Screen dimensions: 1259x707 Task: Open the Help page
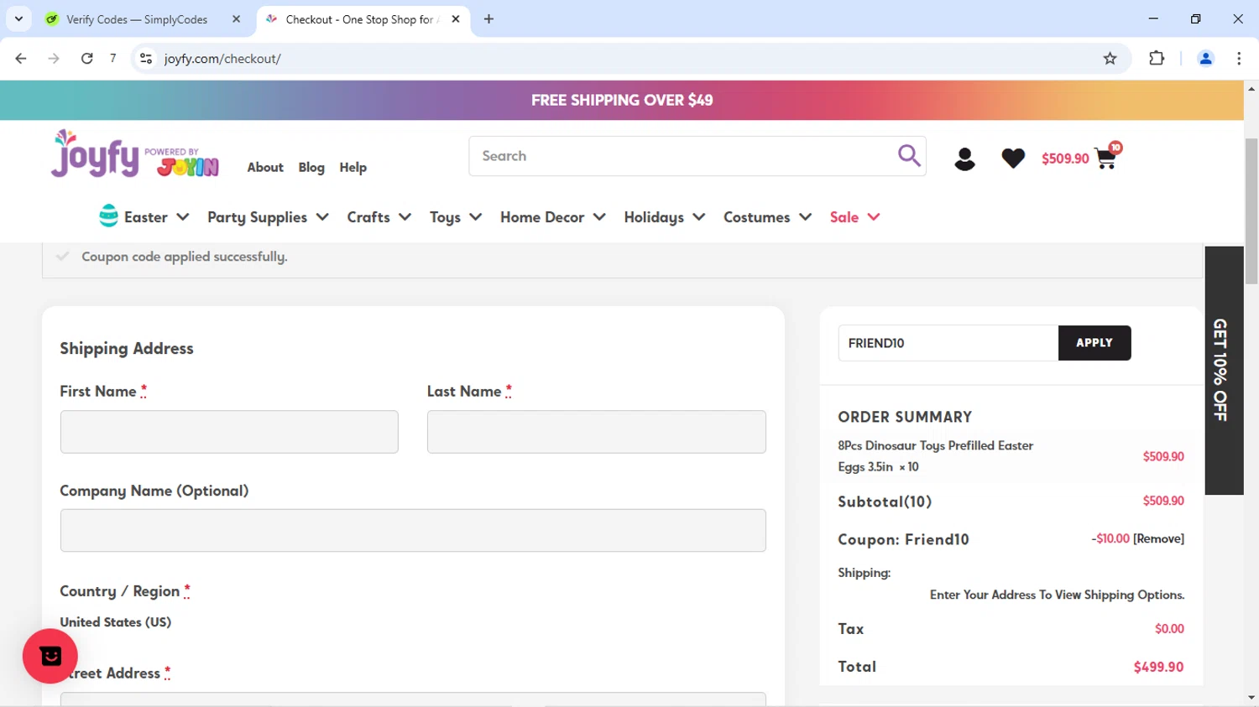(353, 168)
